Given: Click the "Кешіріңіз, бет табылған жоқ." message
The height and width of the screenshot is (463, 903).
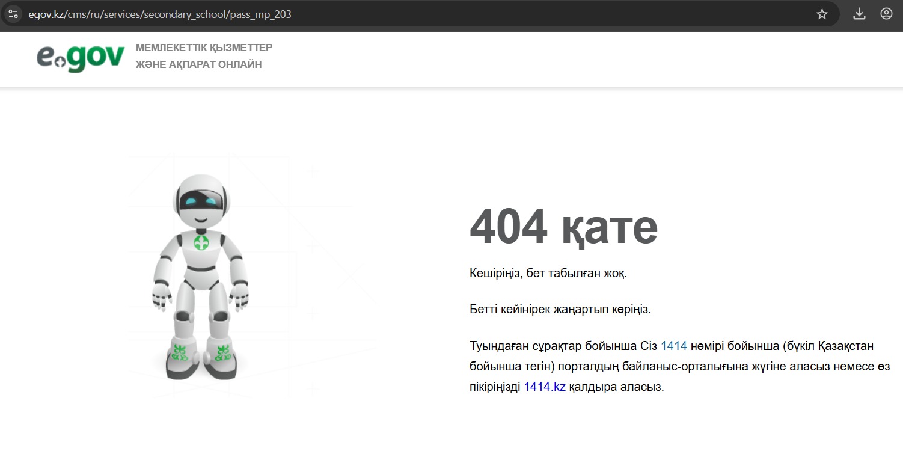Looking at the screenshot, I should 548,274.
